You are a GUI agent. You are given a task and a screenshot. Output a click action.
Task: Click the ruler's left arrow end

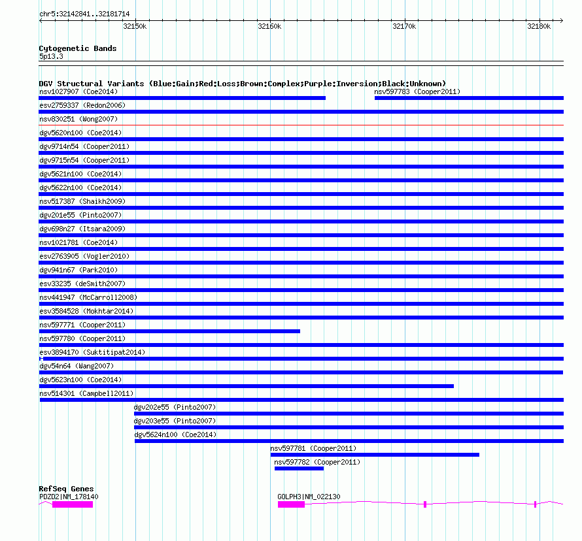[x=41, y=21]
